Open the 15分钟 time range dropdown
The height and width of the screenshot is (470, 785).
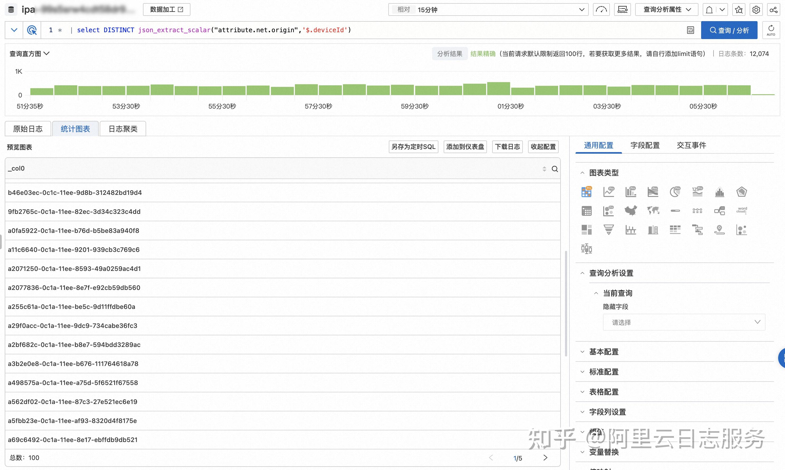[x=488, y=10]
